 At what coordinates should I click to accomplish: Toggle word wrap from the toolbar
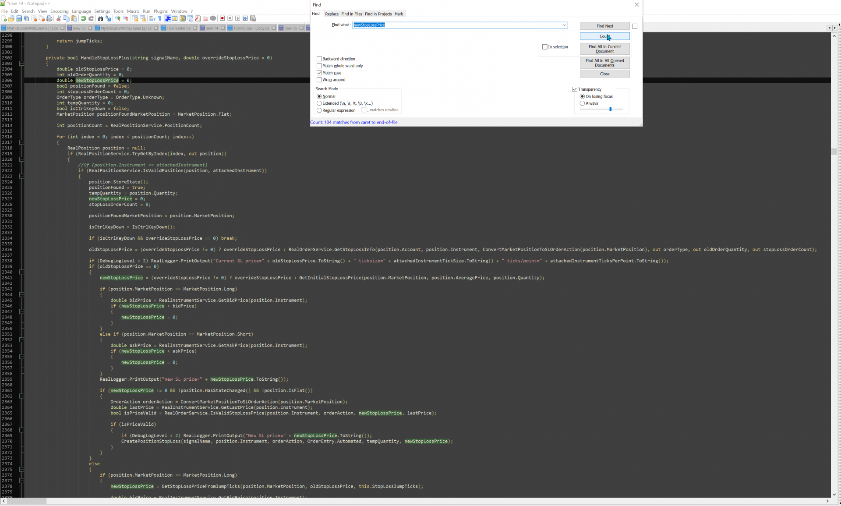coord(152,18)
